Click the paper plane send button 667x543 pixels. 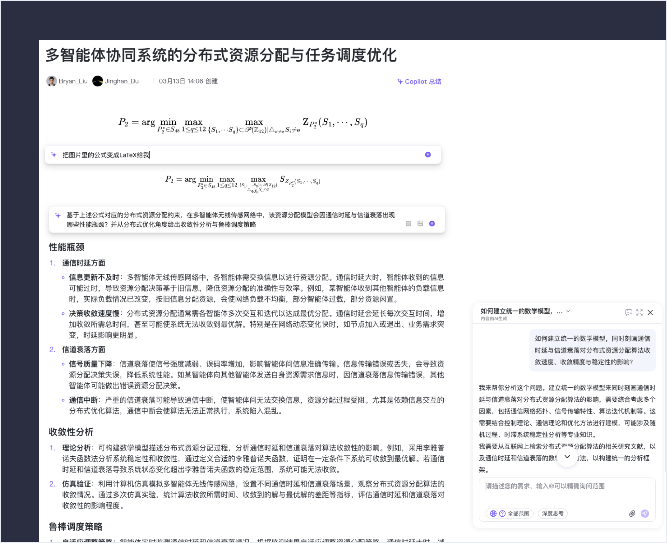(644, 513)
